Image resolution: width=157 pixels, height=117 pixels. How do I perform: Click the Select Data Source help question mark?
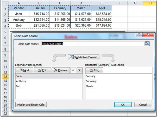pyautogui.click(x=139, y=35)
